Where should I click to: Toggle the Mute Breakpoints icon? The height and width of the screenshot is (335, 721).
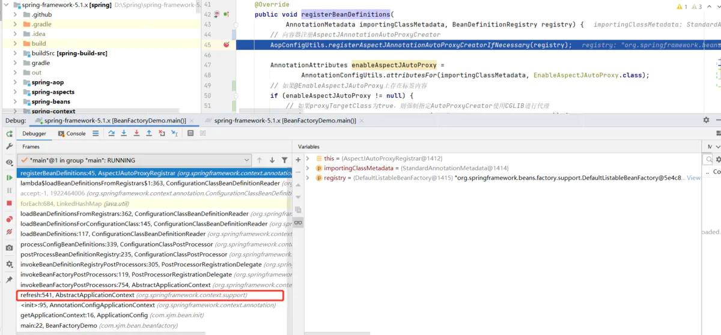click(x=9, y=232)
